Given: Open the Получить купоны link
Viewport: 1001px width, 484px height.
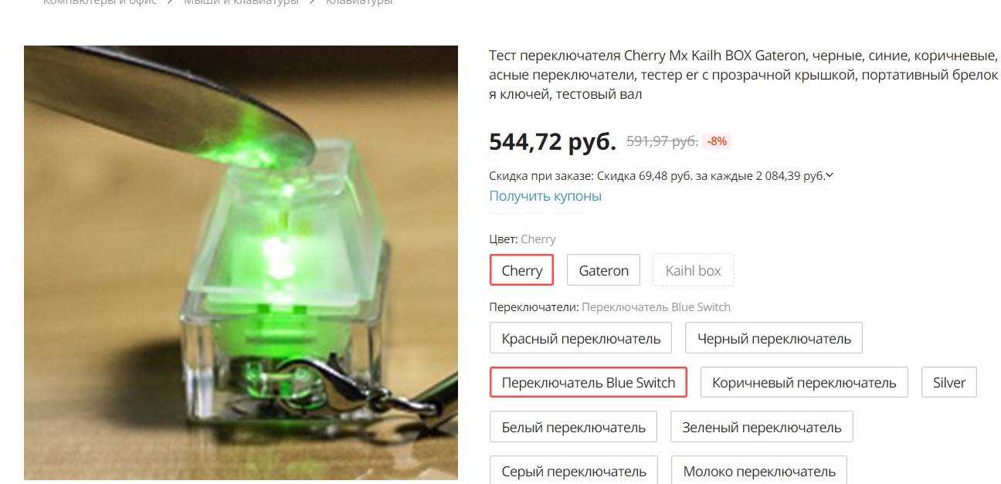Looking at the screenshot, I should (x=545, y=196).
